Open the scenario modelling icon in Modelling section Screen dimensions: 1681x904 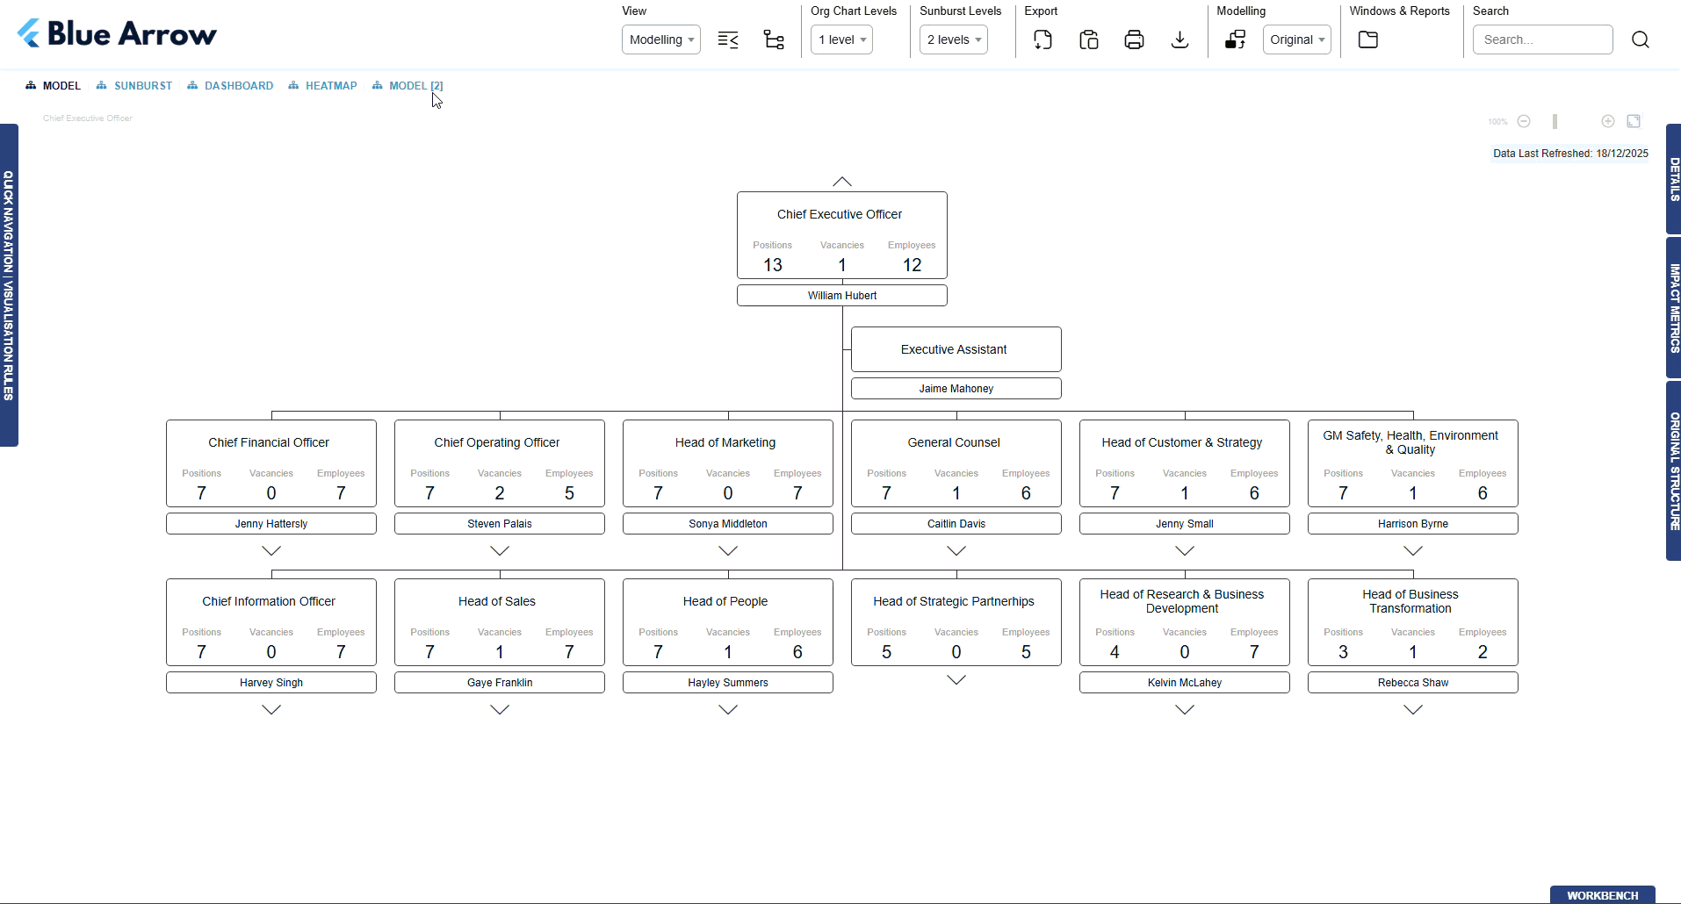tap(1236, 39)
